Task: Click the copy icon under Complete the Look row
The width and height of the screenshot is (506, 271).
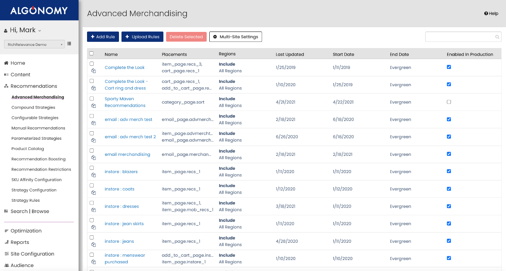Action: [x=94, y=71]
